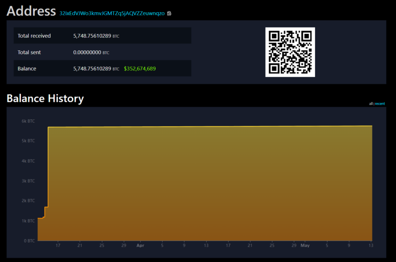The image size is (396, 262).
Task: Select the Total sent value 0.00000000
Action: (87, 52)
